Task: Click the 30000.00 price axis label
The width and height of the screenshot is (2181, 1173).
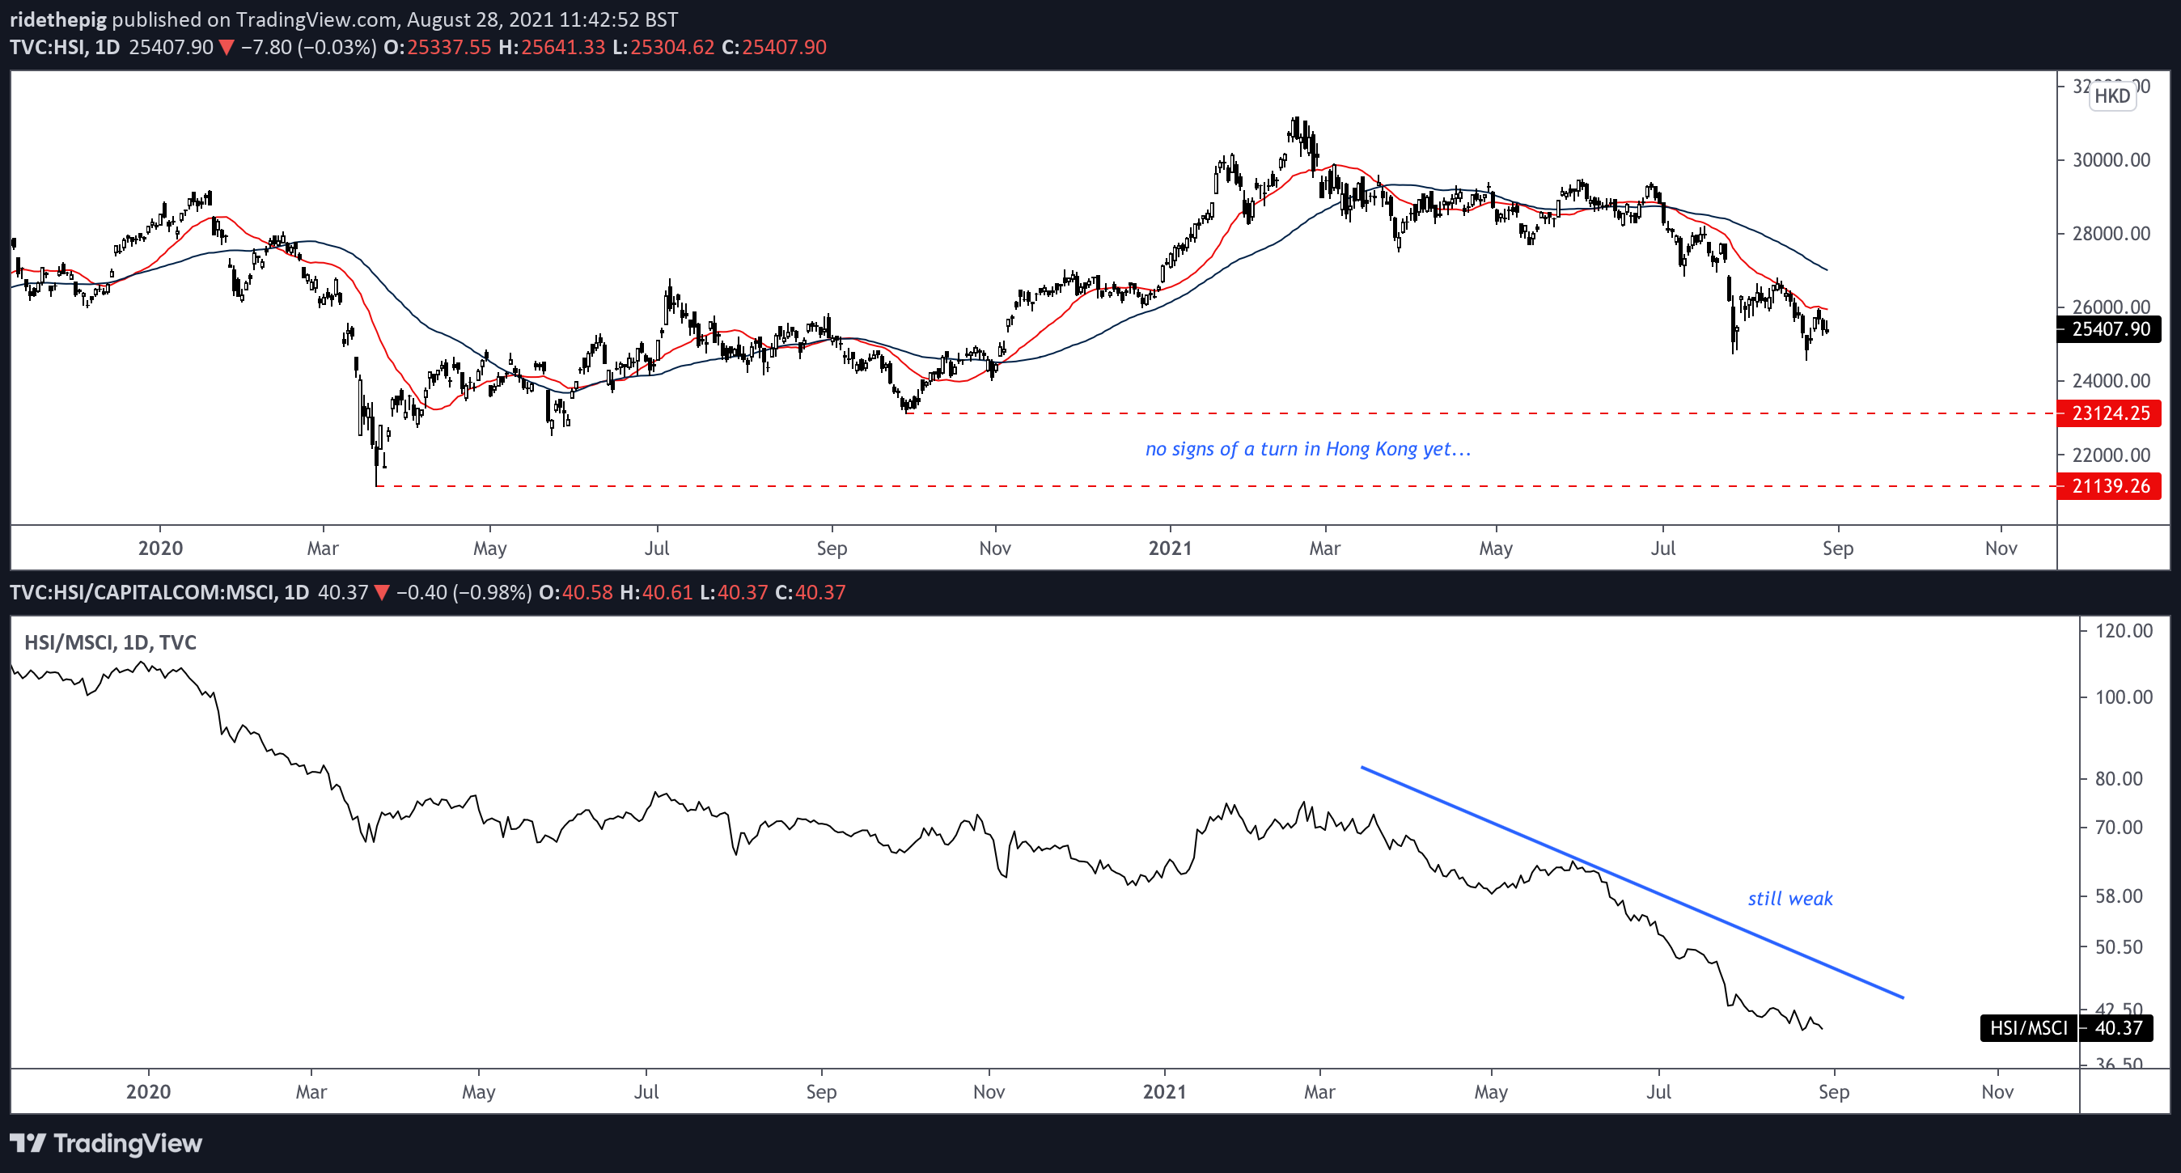Action: click(x=2111, y=160)
